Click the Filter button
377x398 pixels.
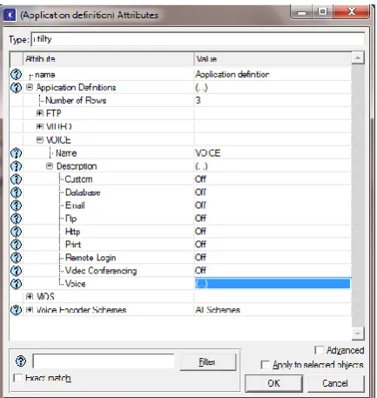pos(207,361)
